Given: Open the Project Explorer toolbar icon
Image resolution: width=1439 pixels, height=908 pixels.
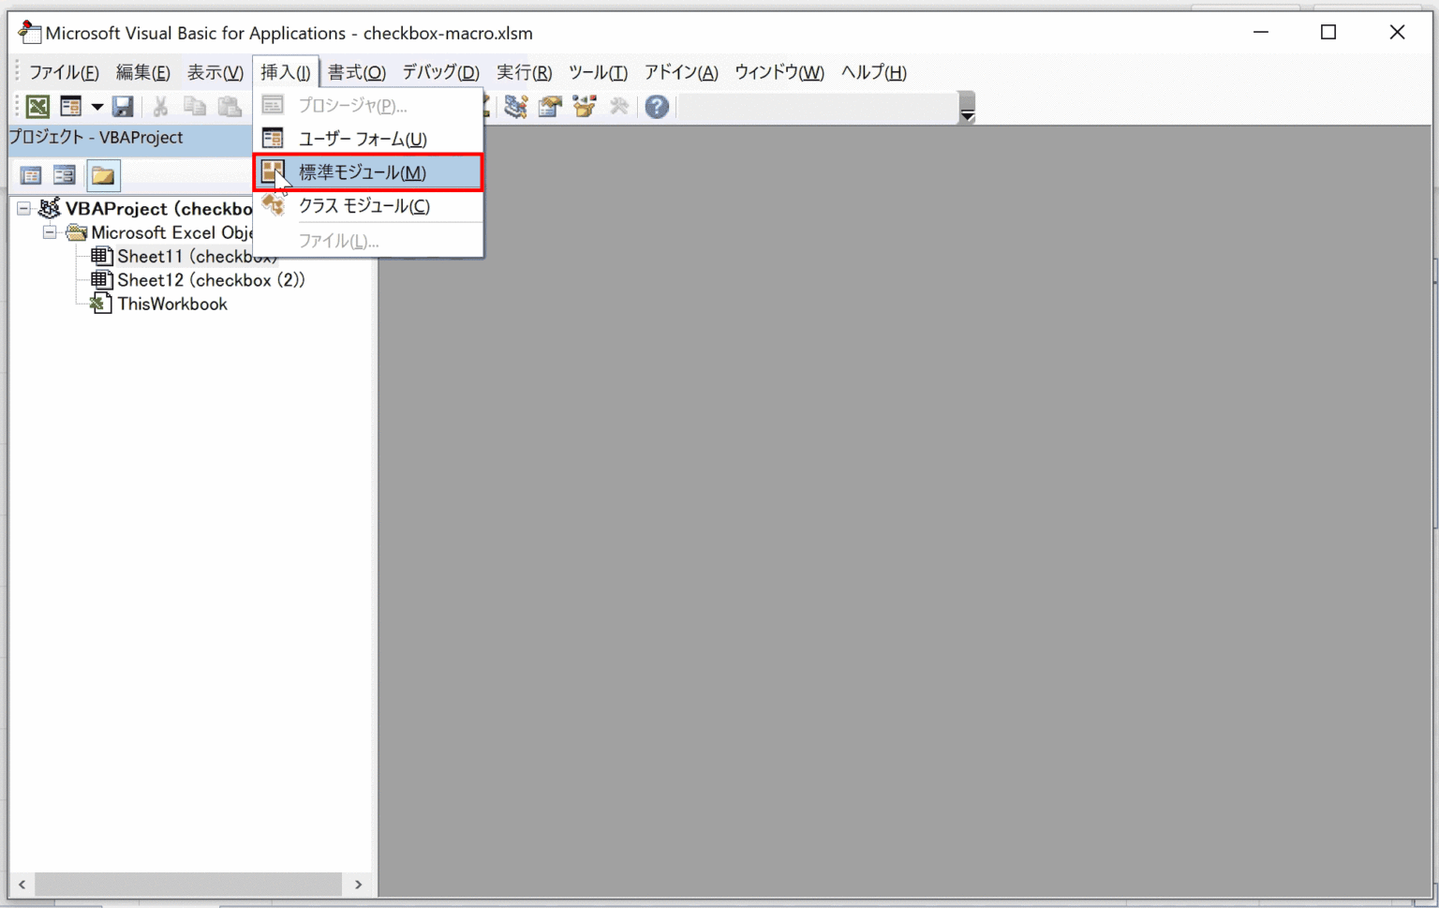Looking at the screenshot, I should (516, 107).
